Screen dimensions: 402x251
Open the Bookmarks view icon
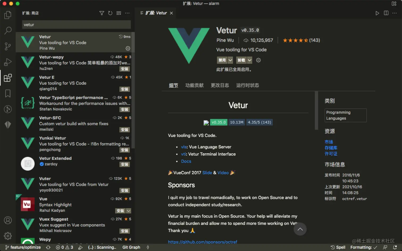click(x=8, y=93)
